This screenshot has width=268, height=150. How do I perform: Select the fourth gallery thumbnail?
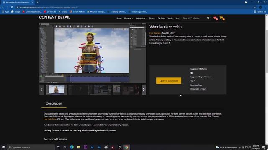(x=123, y=90)
